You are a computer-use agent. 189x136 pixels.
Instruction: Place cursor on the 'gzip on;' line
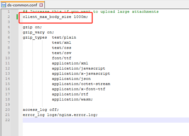point(32,27)
